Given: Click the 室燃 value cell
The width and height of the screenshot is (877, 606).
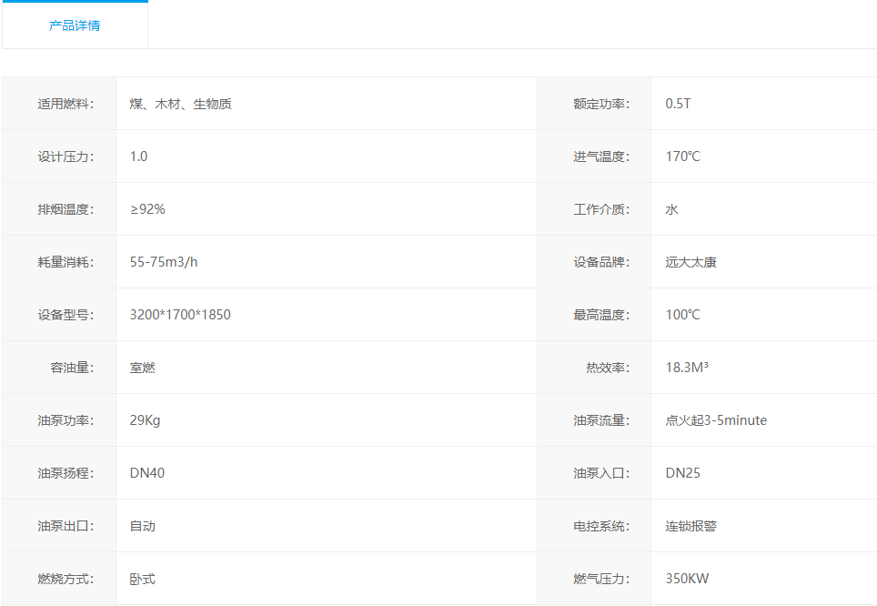Looking at the screenshot, I should pos(143,368).
